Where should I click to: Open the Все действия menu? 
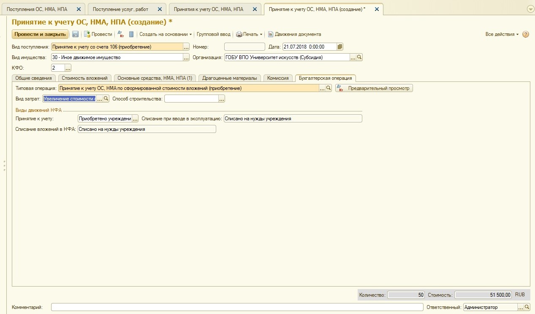pyautogui.click(x=502, y=34)
